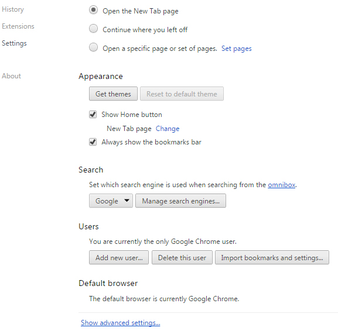Screen dimensions: 338x331
Task: Click the Search section heading
Action: [91, 170]
